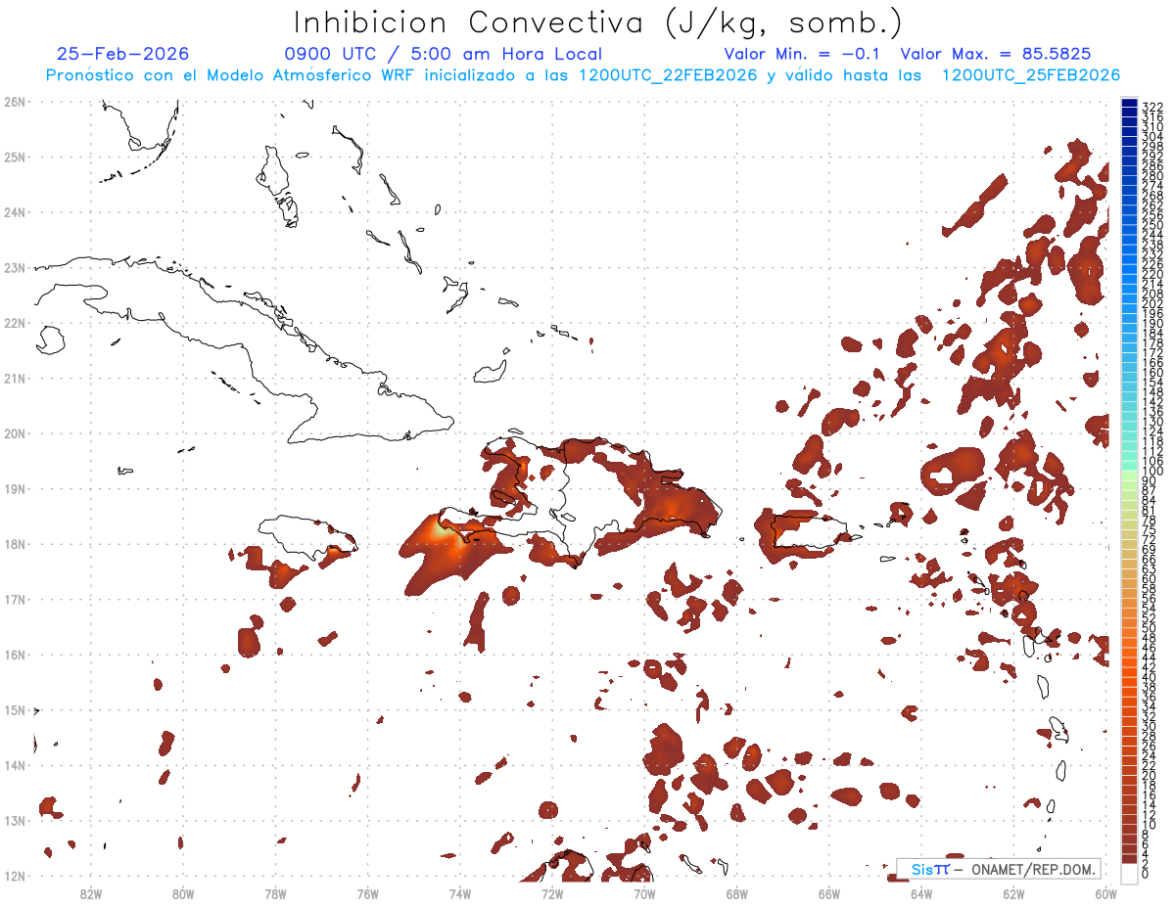Click the 12N latitude label
The width and height of the screenshot is (1175, 907).
[x=14, y=876]
